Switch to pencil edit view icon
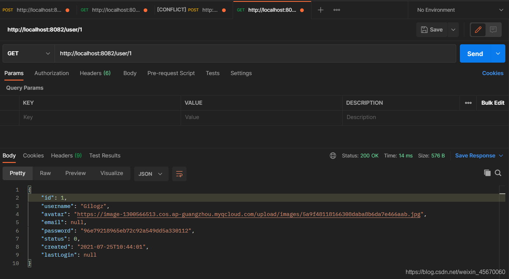The width and height of the screenshot is (509, 279). point(478,30)
